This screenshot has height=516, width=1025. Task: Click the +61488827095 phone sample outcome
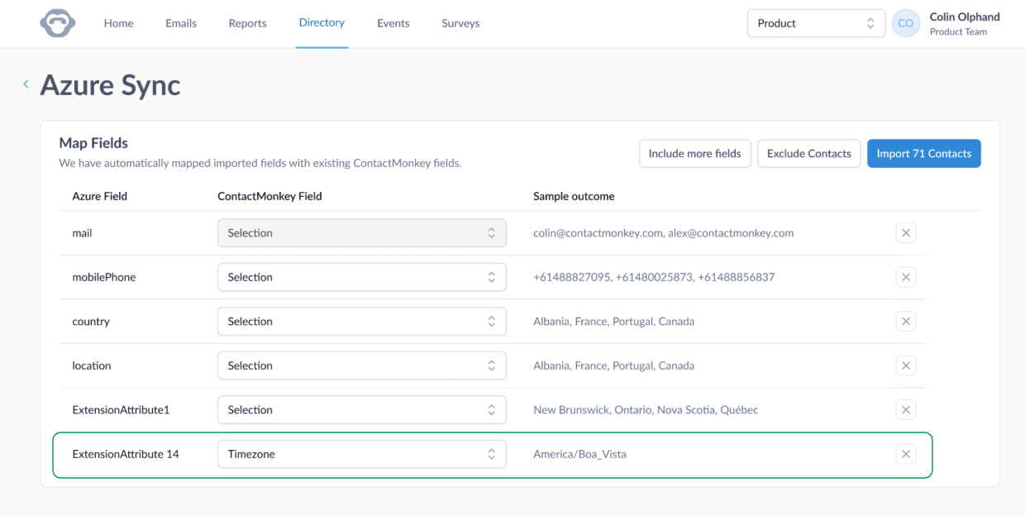point(654,277)
